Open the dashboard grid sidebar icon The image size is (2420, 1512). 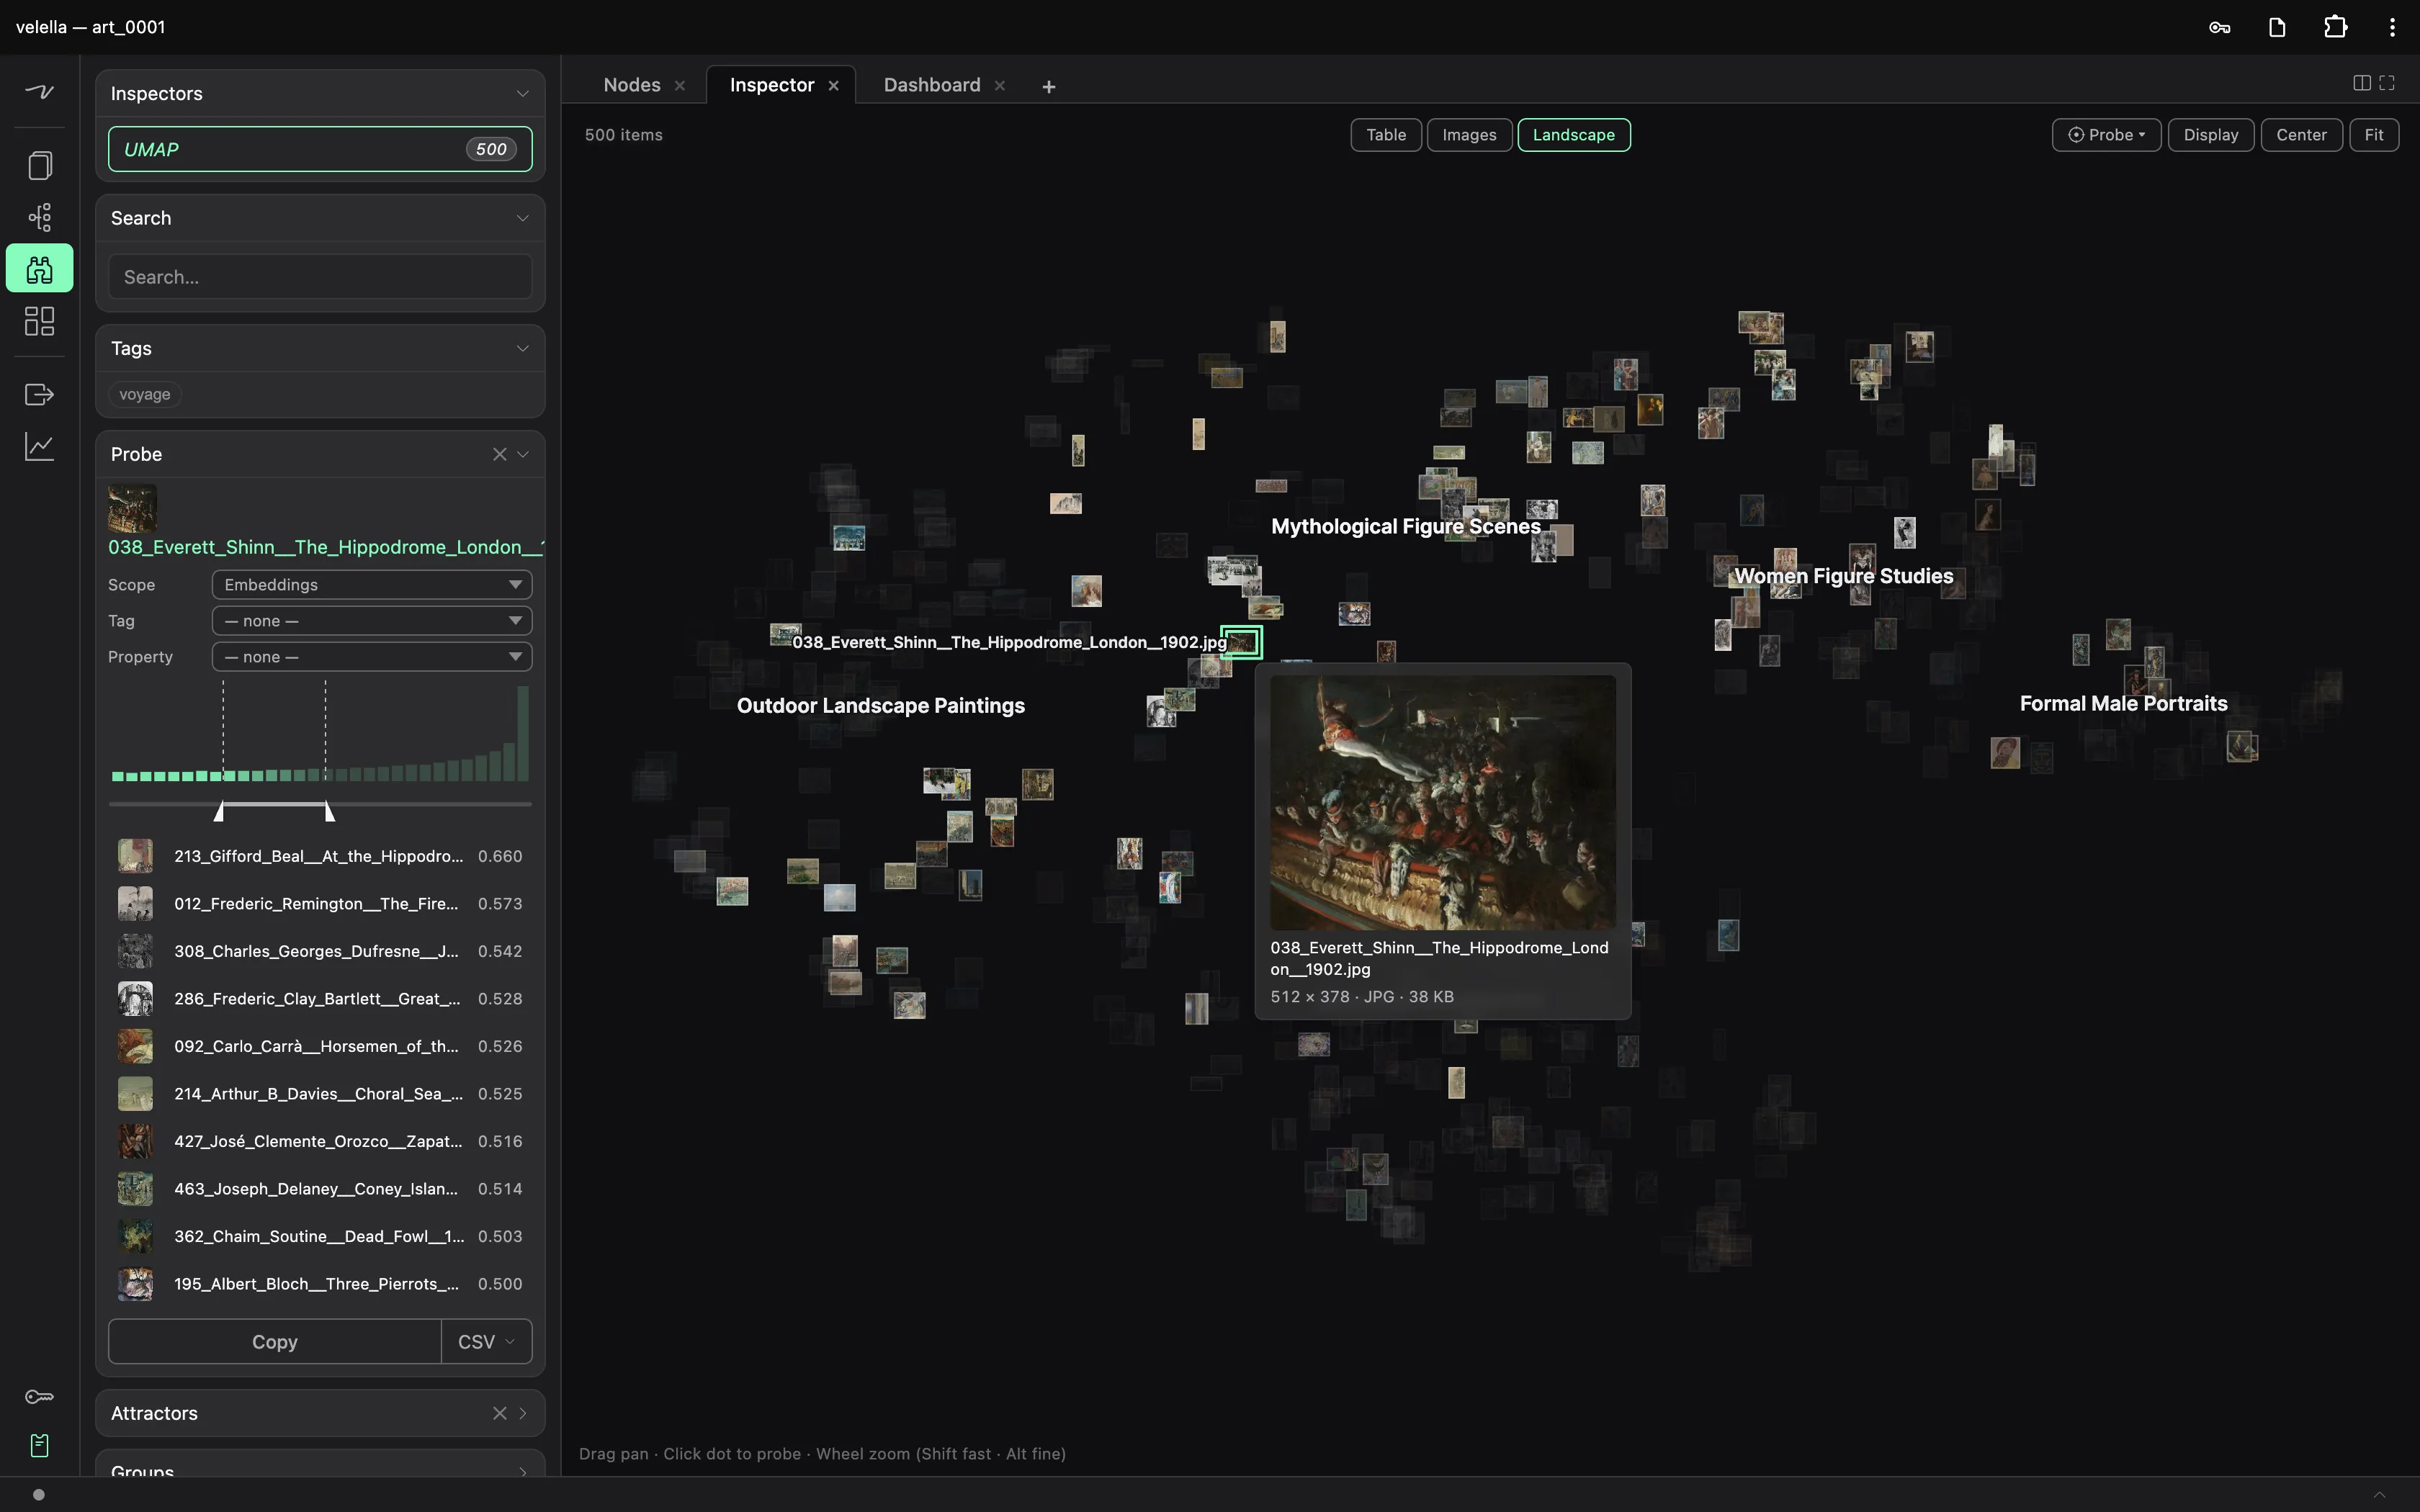pos(39,321)
